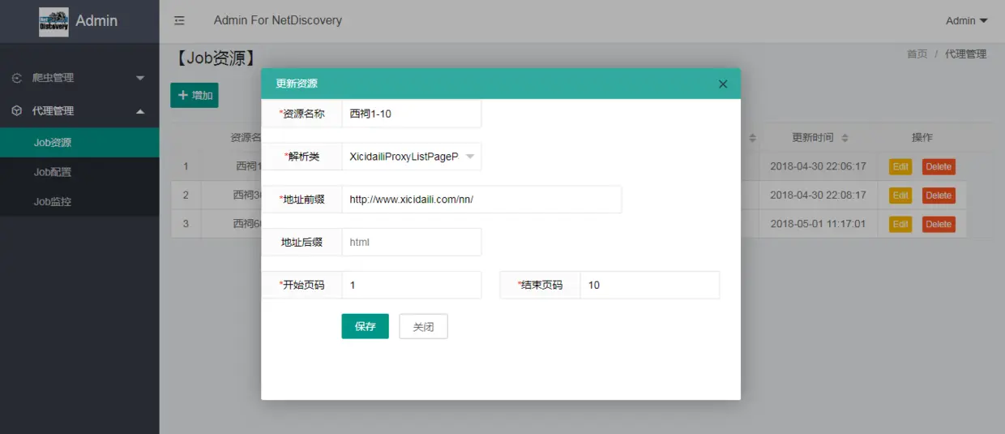Click the 保存 button
1005x434 pixels.
coord(365,326)
